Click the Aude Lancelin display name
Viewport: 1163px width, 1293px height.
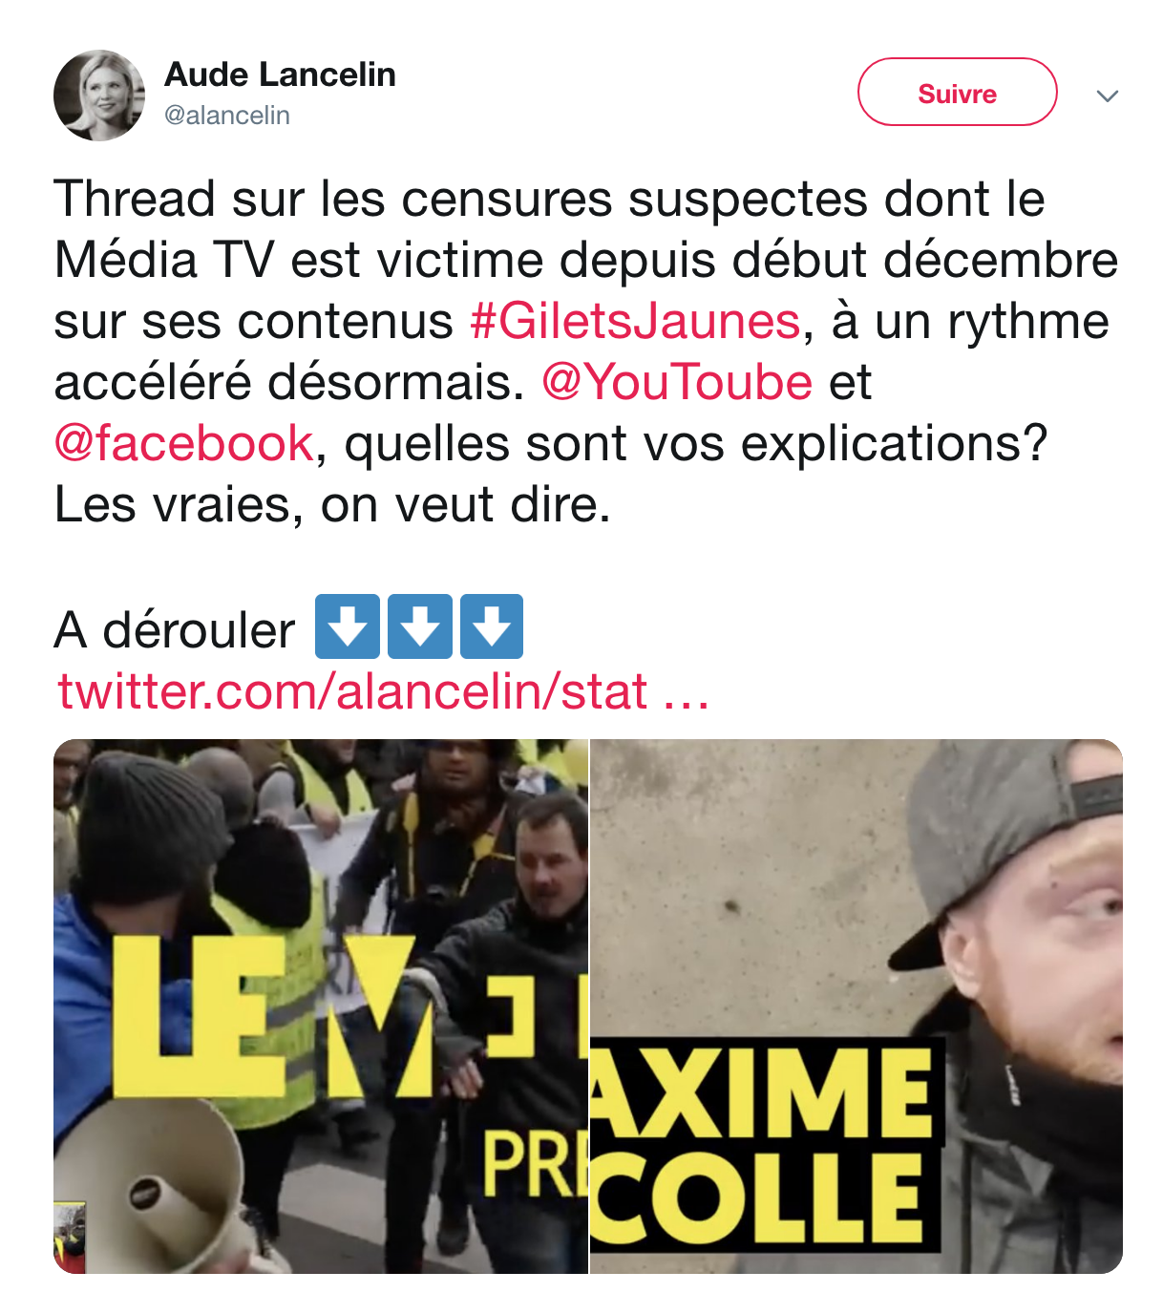tap(280, 74)
